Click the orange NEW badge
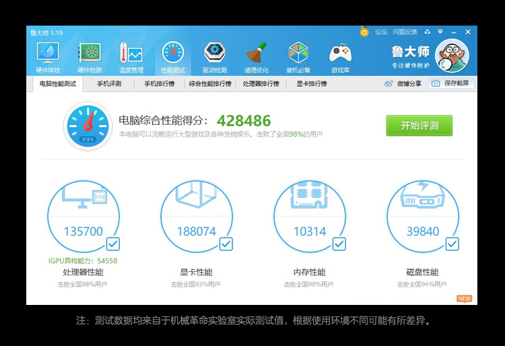 [464, 299]
